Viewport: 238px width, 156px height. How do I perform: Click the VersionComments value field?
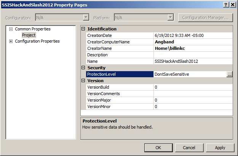point(193,94)
